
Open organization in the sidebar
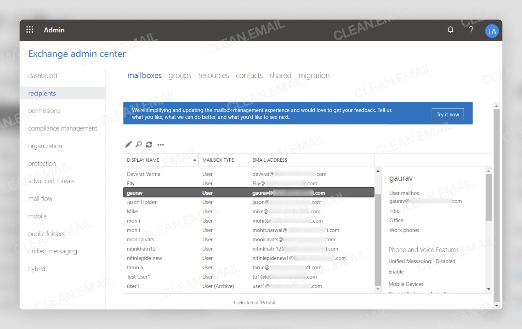tap(45, 146)
